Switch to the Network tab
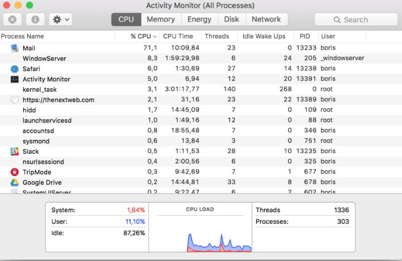Image resolution: width=402 pixels, height=261 pixels. tap(266, 20)
